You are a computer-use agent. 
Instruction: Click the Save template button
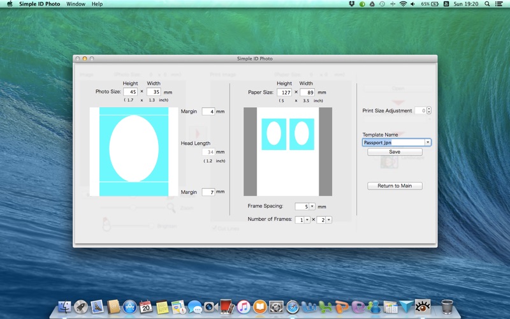point(395,152)
